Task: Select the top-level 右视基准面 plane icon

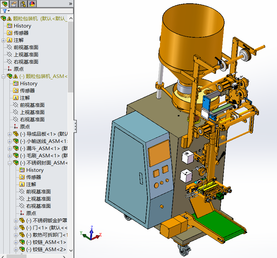Action: tap(10, 62)
